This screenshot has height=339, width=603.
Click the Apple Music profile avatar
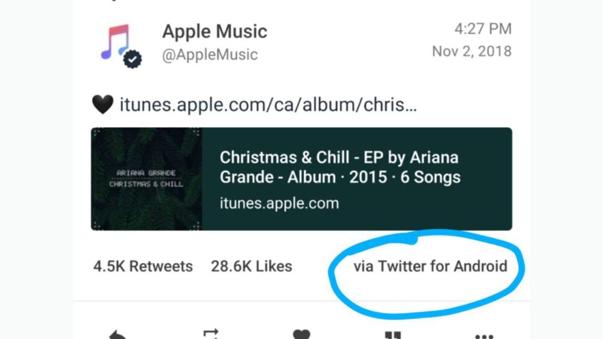click(115, 42)
